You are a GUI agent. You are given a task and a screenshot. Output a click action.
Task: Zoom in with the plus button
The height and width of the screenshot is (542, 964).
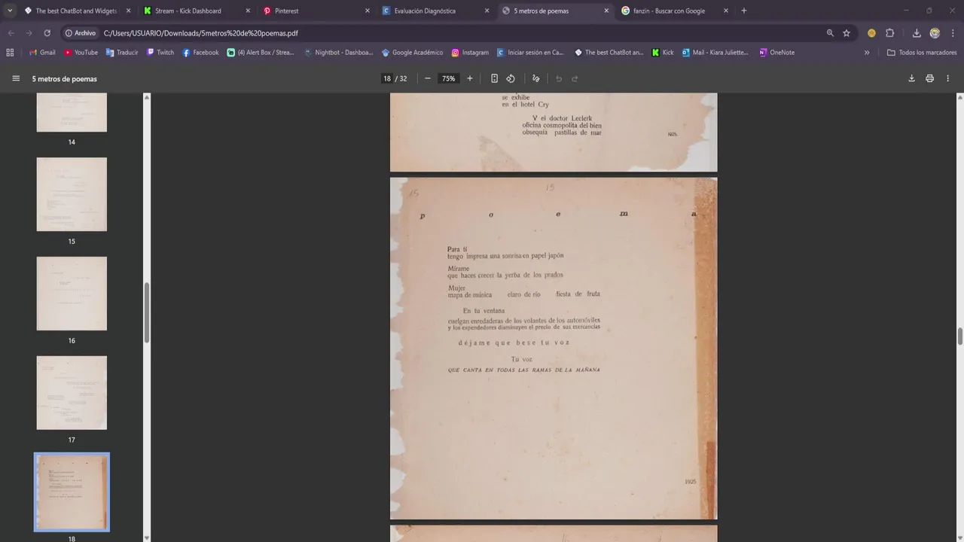pyautogui.click(x=470, y=78)
